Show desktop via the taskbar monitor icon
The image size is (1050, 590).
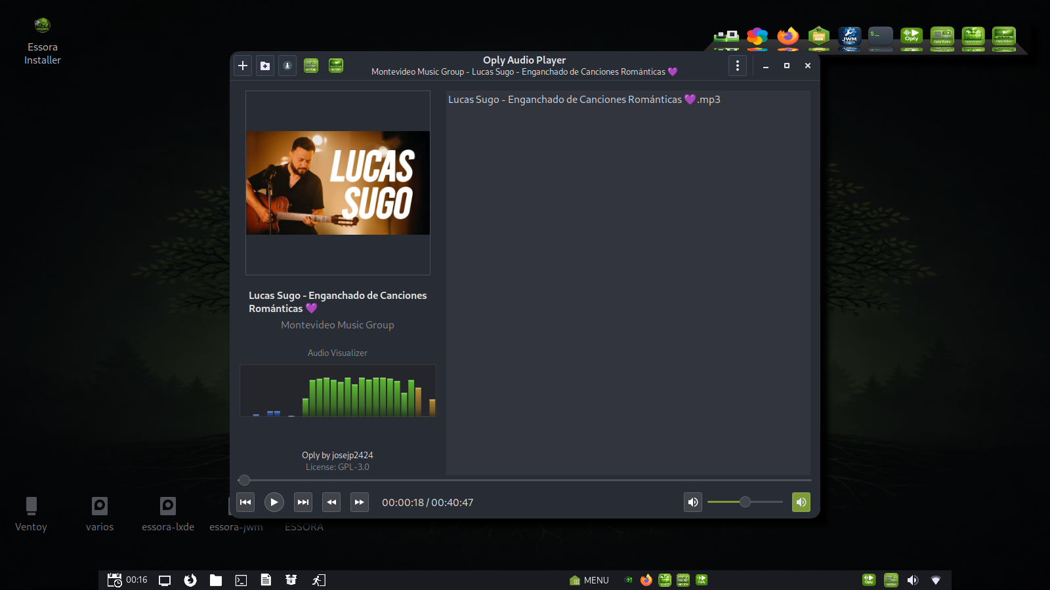point(165,580)
